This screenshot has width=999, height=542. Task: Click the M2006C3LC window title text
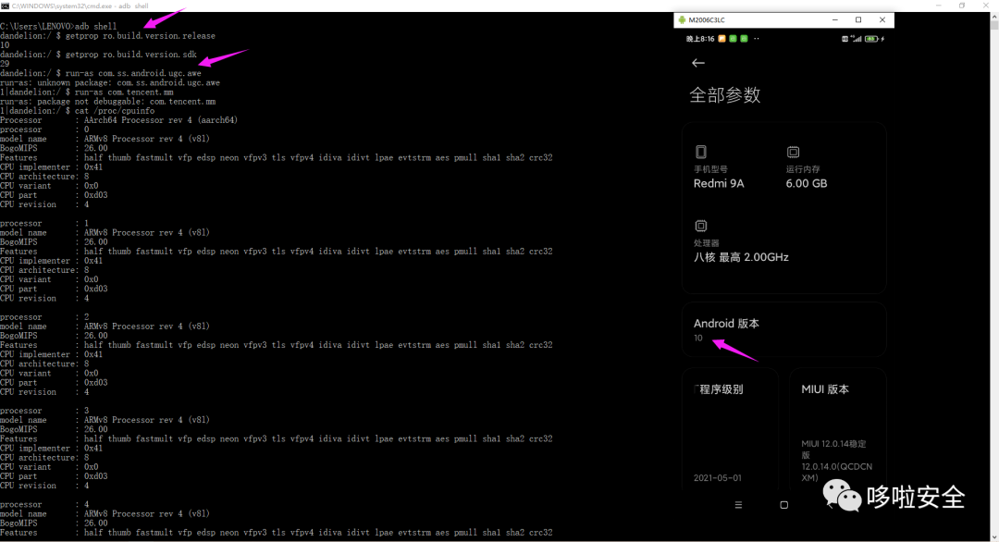click(x=707, y=19)
